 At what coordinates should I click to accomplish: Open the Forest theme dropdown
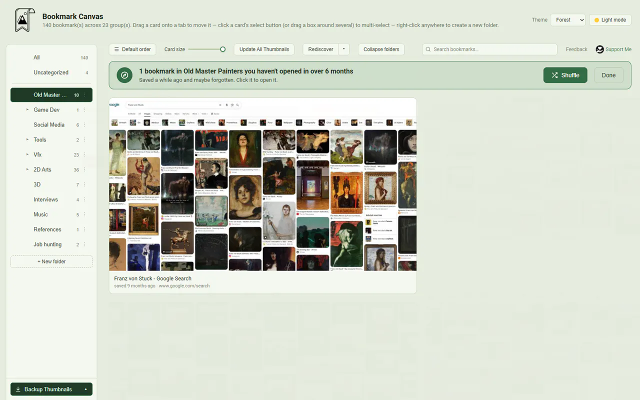point(567,20)
